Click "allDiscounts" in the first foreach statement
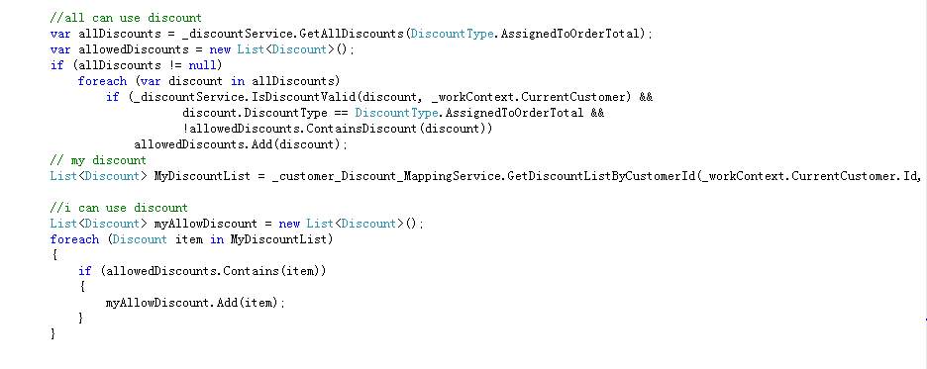Image resolution: width=927 pixels, height=369 pixels. pos(293,81)
